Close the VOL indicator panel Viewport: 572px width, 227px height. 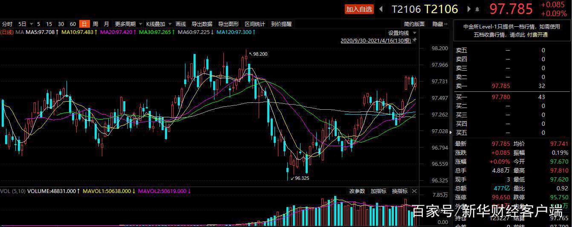[x=414, y=191]
